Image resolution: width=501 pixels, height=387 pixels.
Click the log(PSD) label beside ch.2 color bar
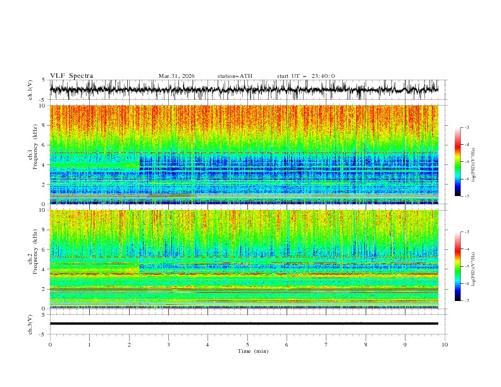point(474,269)
